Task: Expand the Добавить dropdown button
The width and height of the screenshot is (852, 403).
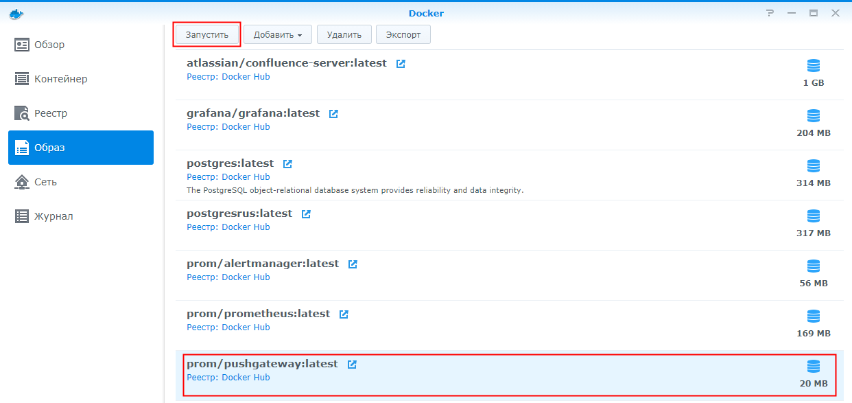Action: tap(278, 34)
